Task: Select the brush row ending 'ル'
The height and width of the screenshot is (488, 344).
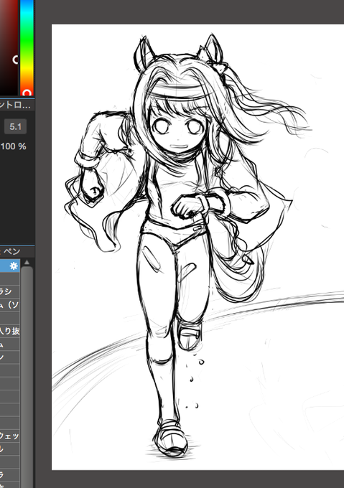Action: (x=10, y=449)
